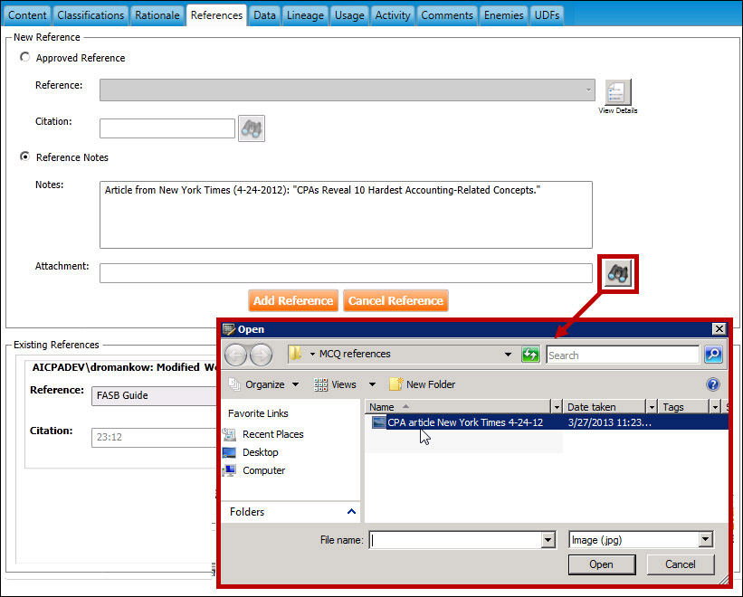Click the green refresh icon in Open dialog
Image resolution: width=743 pixels, height=597 pixels.
coord(531,355)
